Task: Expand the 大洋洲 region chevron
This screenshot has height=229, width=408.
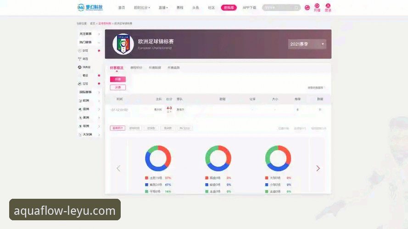Action: (99, 135)
